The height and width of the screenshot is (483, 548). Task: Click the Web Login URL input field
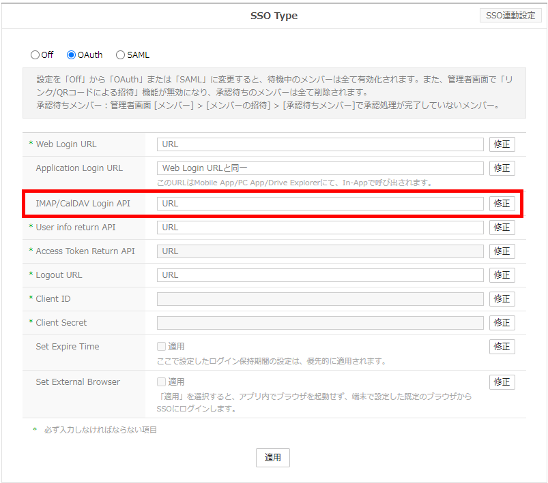(320, 144)
